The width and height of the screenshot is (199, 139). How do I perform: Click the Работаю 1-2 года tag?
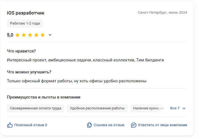(25, 23)
